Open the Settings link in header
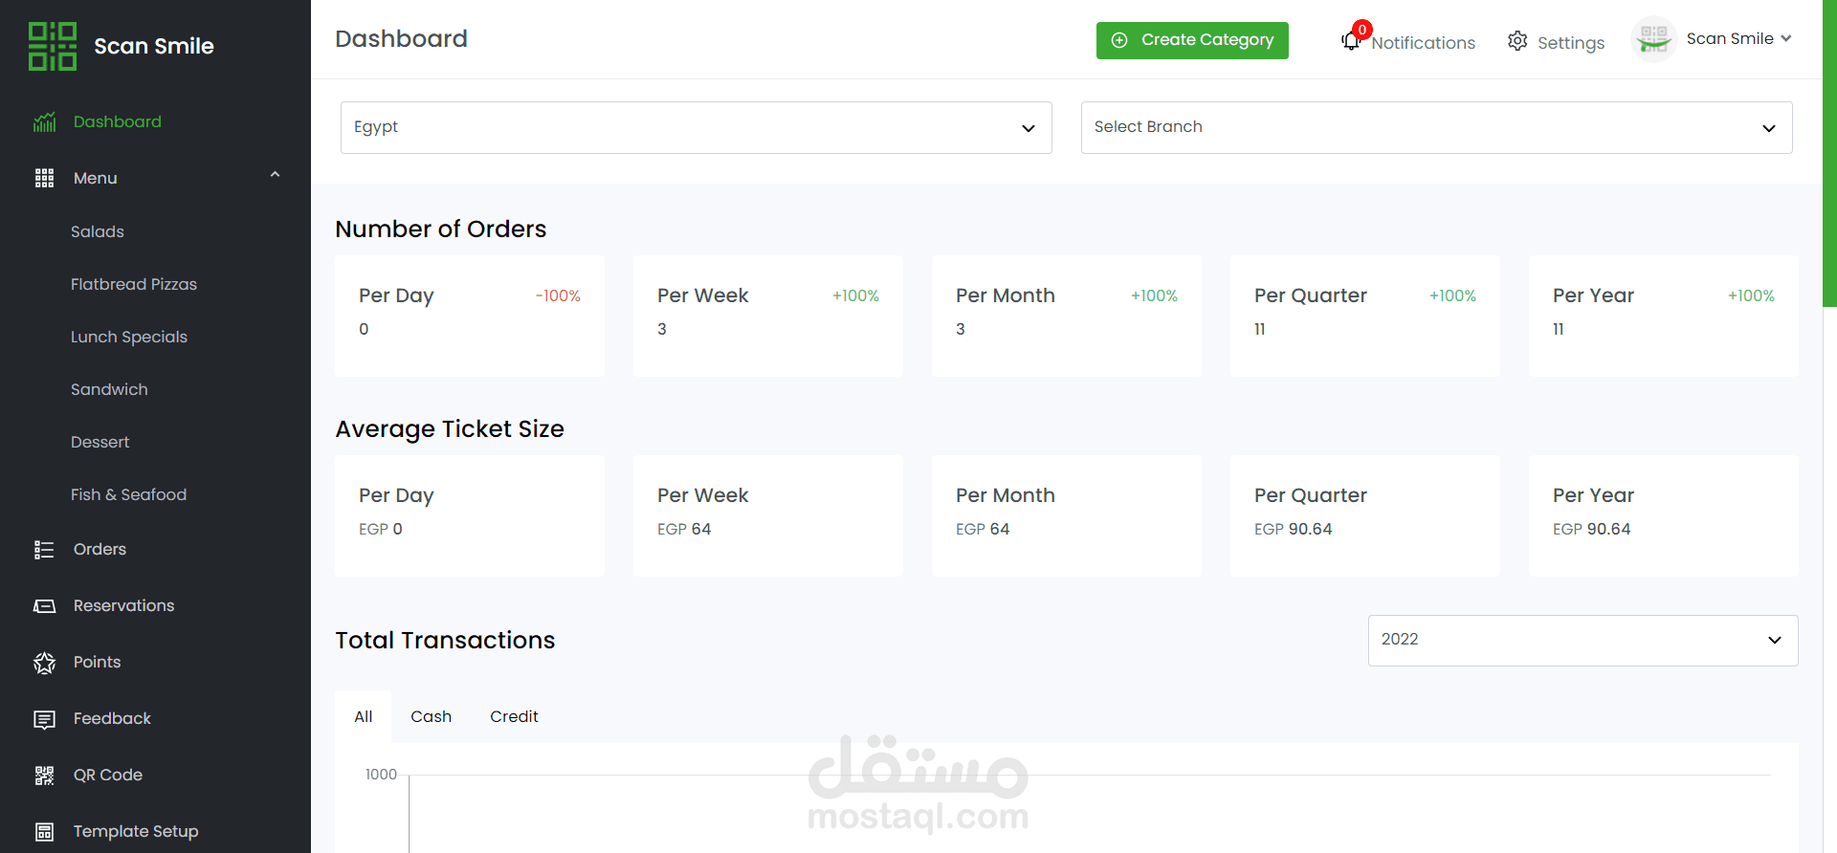Screen dimensions: 1837x853 click(x=1570, y=42)
